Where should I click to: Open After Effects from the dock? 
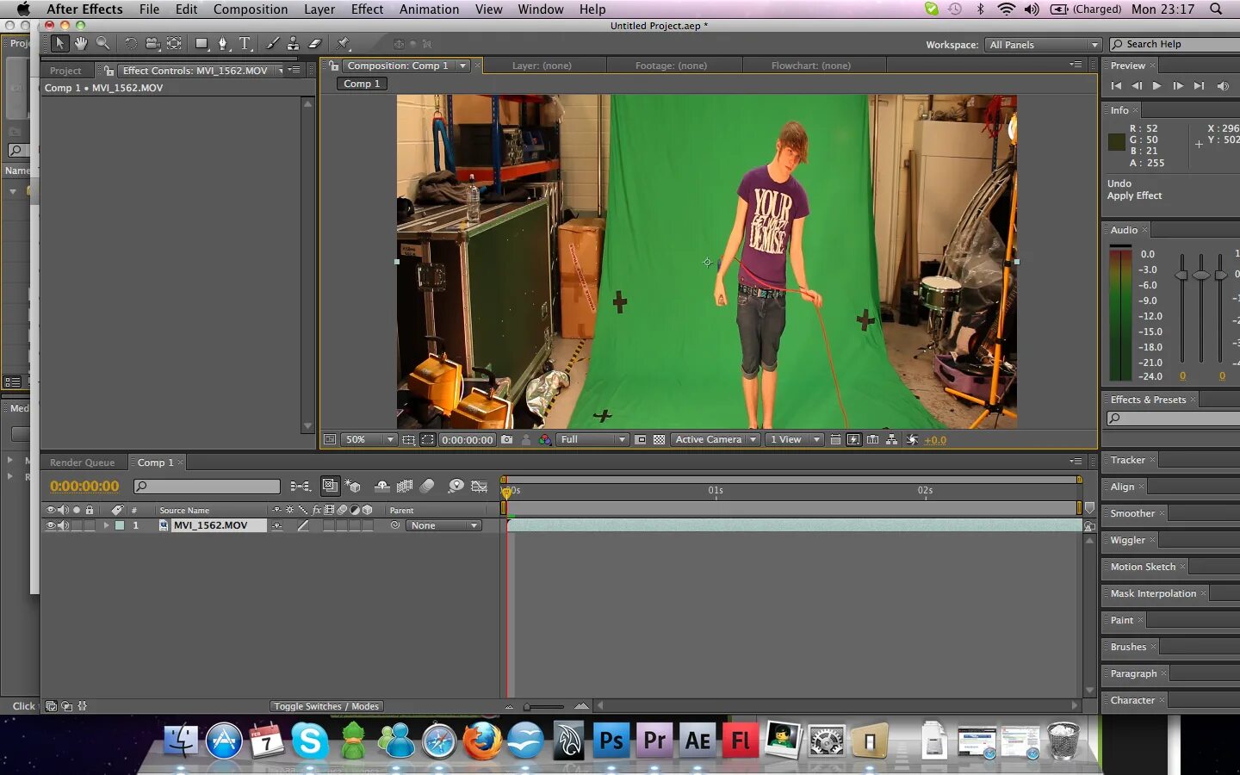point(697,741)
